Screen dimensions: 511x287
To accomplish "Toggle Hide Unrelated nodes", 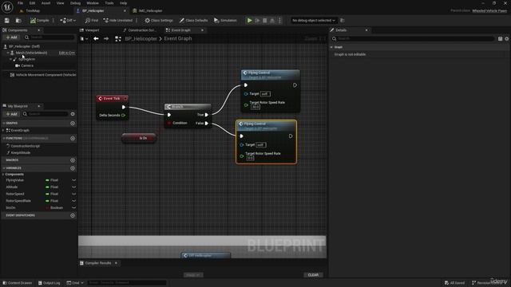I will 118,20.
